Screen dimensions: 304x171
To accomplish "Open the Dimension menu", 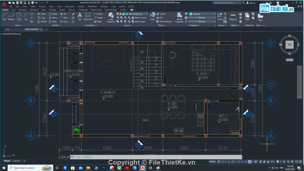I will point(70,6).
